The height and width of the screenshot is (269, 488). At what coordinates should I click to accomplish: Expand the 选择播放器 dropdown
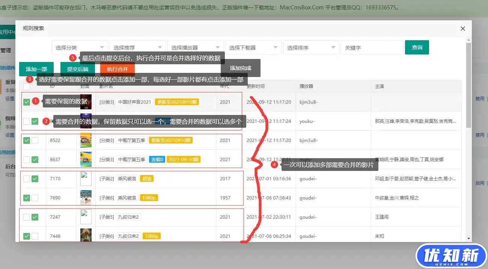(195, 47)
